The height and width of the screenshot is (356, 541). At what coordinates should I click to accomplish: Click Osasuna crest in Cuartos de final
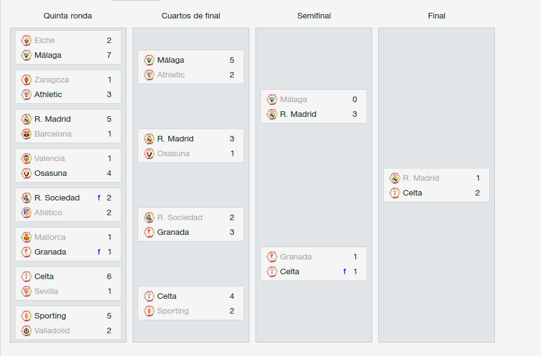tap(149, 153)
